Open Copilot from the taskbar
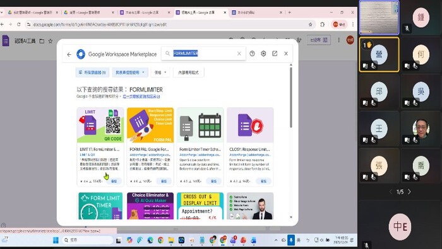This screenshot has width=442, height=249. click(129, 240)
